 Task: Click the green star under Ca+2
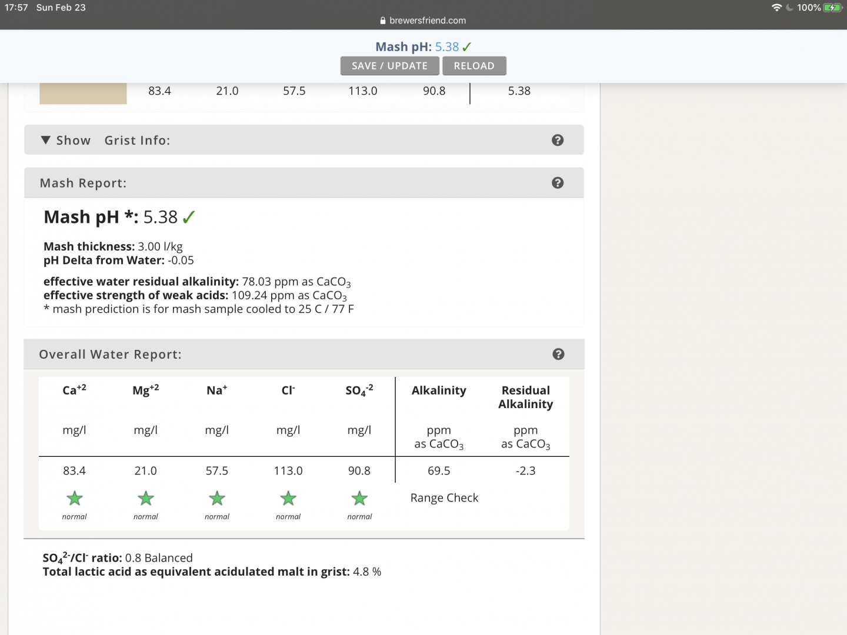(x=75, y=499)
